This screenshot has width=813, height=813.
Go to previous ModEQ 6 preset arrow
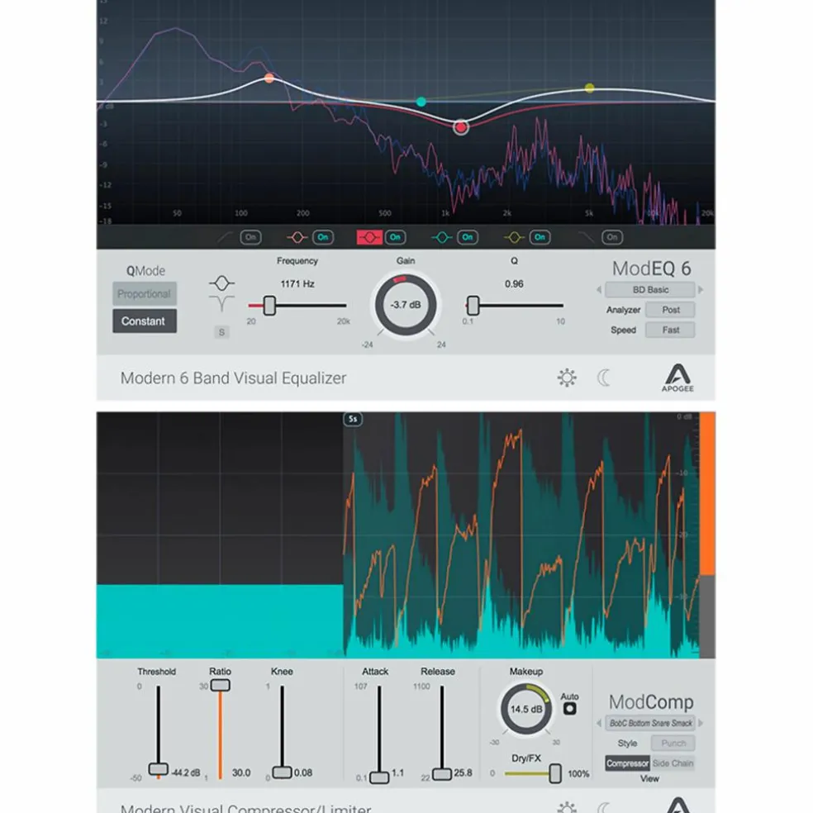pyautogui.click(x=599, y=290)
